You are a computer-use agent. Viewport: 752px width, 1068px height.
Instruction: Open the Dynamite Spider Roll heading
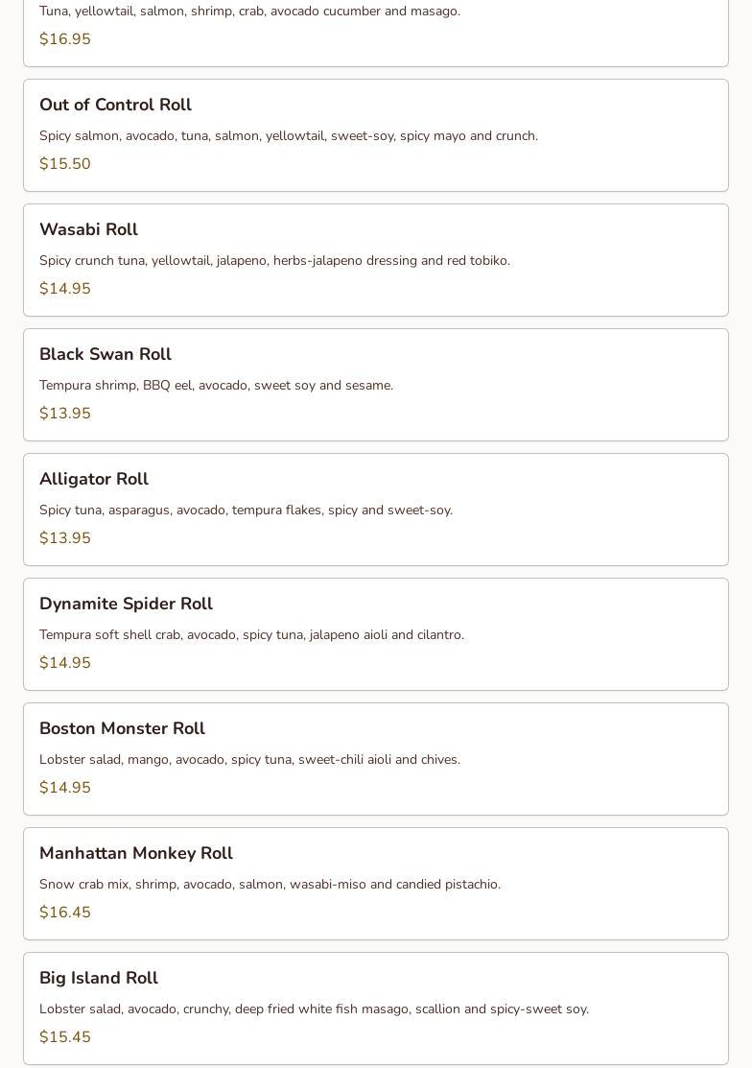click(126, 604)
